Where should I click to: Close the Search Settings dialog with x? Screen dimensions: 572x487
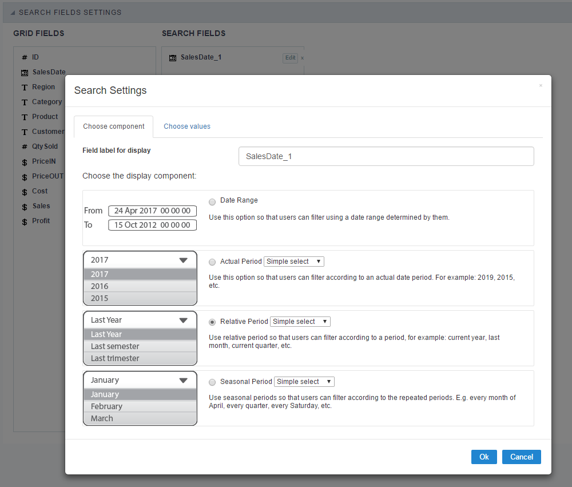coord(541,85)
